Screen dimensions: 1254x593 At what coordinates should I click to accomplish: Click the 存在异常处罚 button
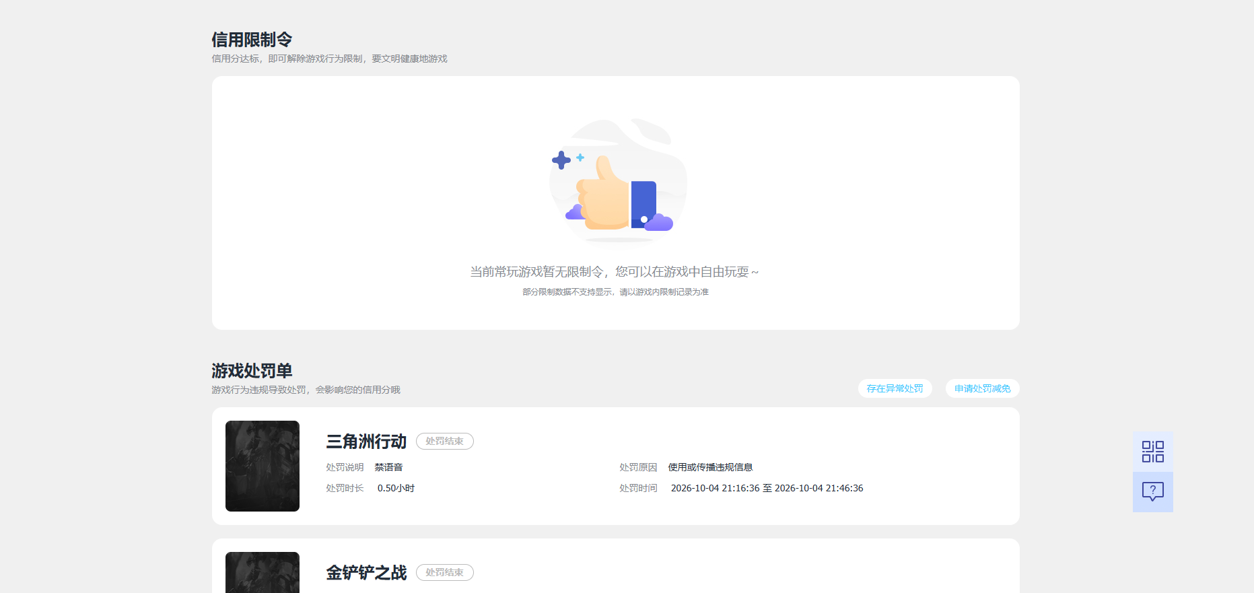click(x=895, y=388)
